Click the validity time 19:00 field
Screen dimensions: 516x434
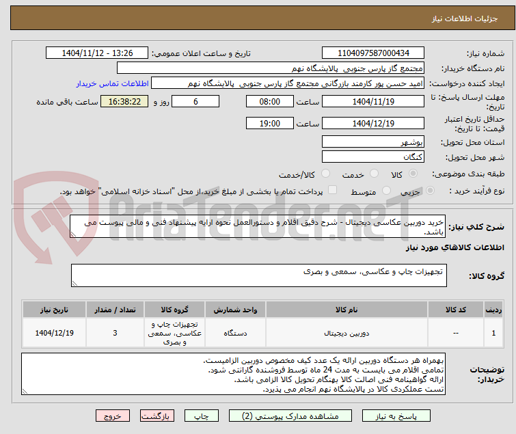(x=270, y=123)
